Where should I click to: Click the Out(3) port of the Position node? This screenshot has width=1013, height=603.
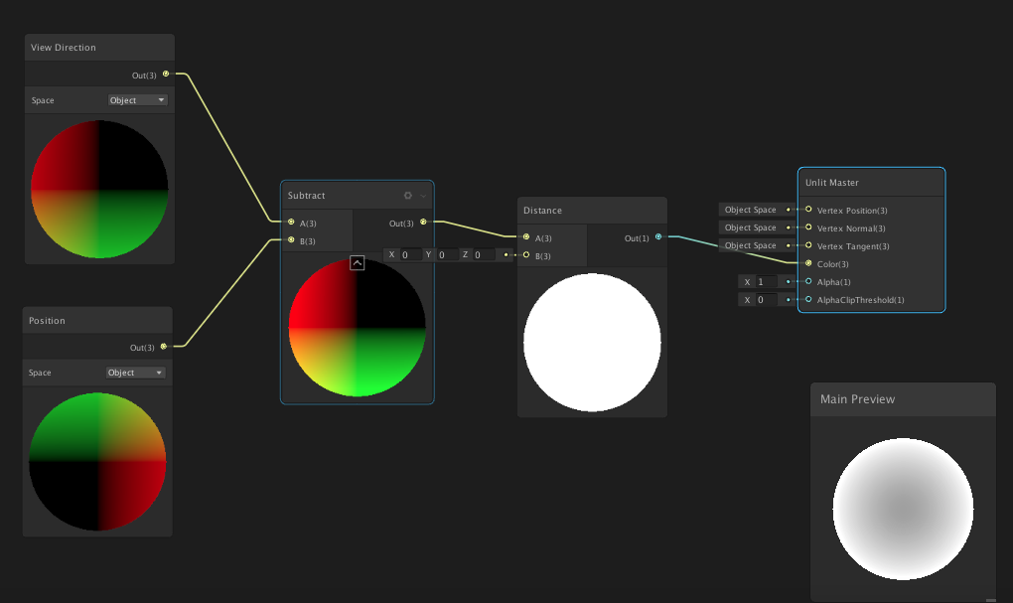163,348
